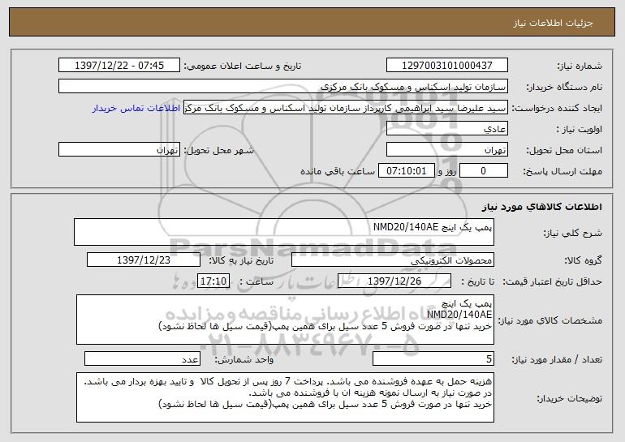Open the اطلاعات تماس خریدار link
Image resolution: width=625 pixels, height=442 pixels.
(x=136, y=109)
